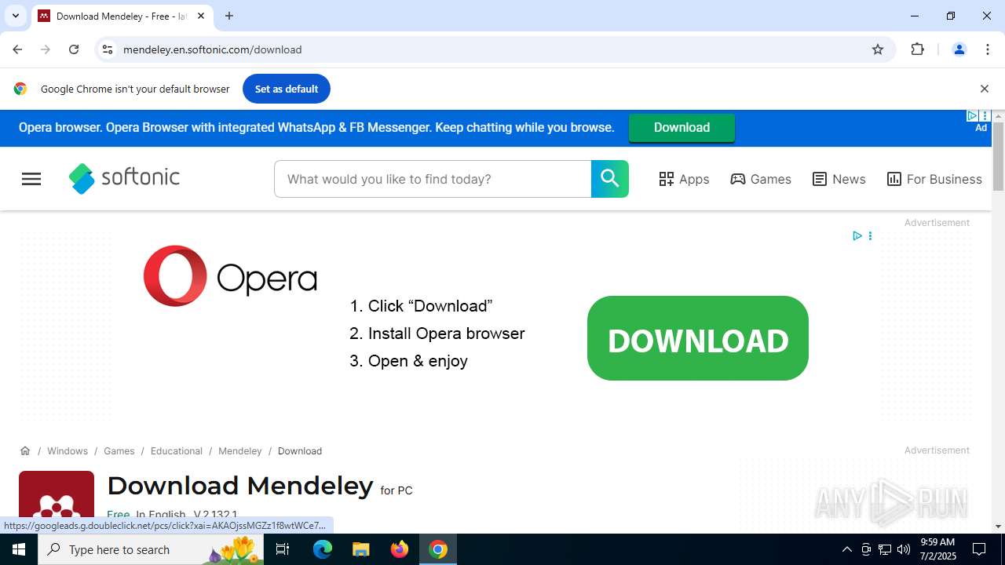Open File Explorer from taskbar
This screenshot has width=1005, height=565.
360,549
